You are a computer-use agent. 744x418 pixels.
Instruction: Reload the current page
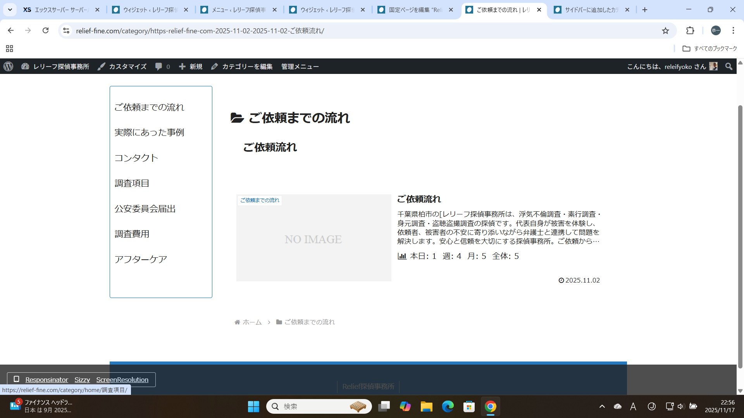(x=45, y=31)
